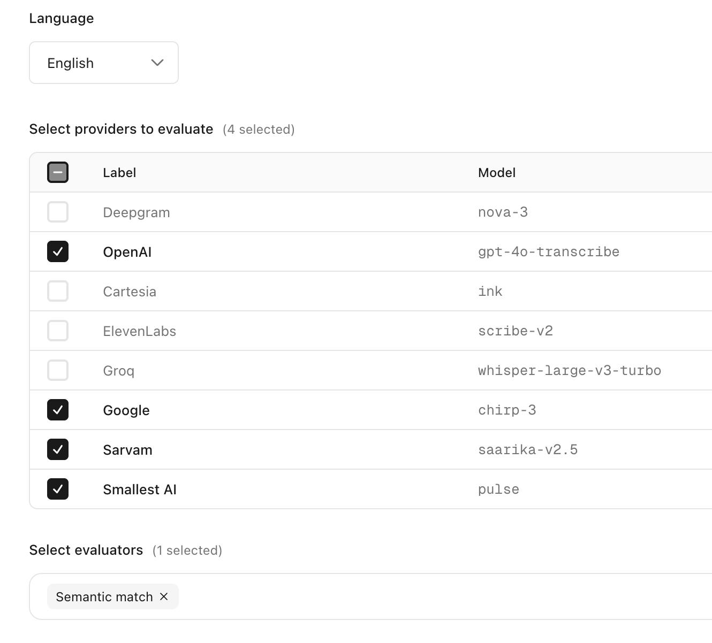Click the gpt-4o-transcribe model cell
Image resolution: width=712 pixels, height=643 pixels.
pyautogui.click(x=549, y=252)
